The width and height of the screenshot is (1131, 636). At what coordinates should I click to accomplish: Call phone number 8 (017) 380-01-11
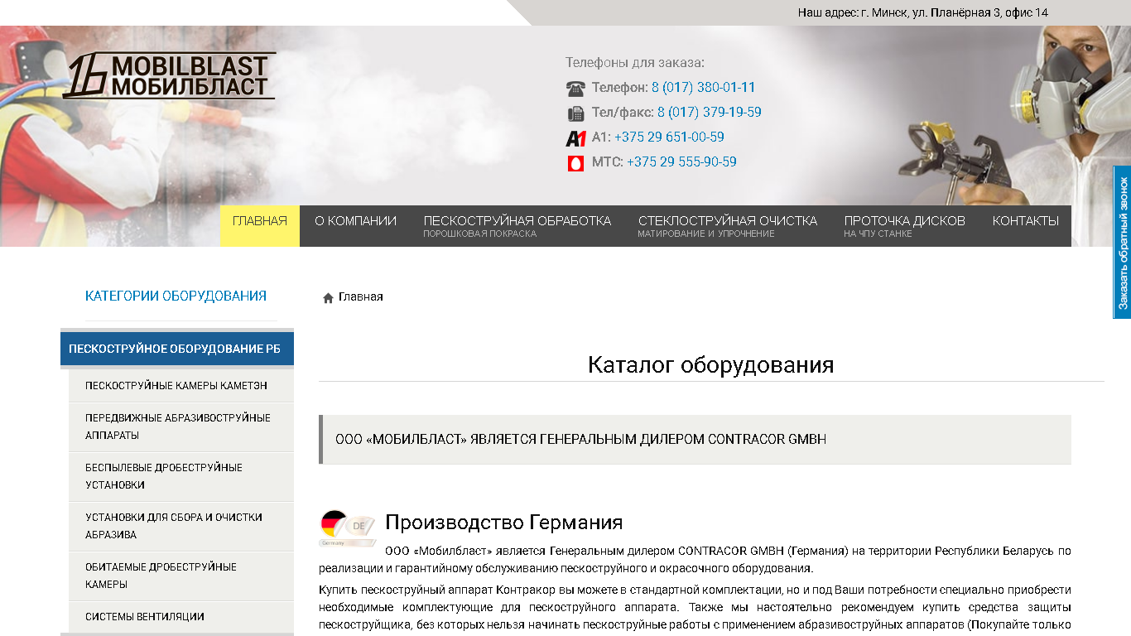[x=703, y=88]
